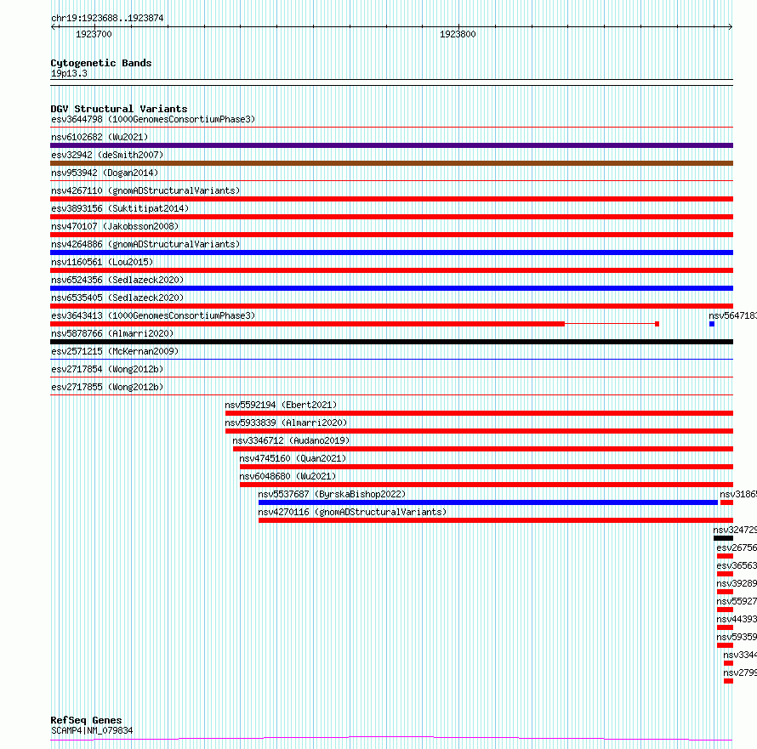Open variant nsv4264886 (gnomADStructuralVariants) label

[x=145, y=244]
